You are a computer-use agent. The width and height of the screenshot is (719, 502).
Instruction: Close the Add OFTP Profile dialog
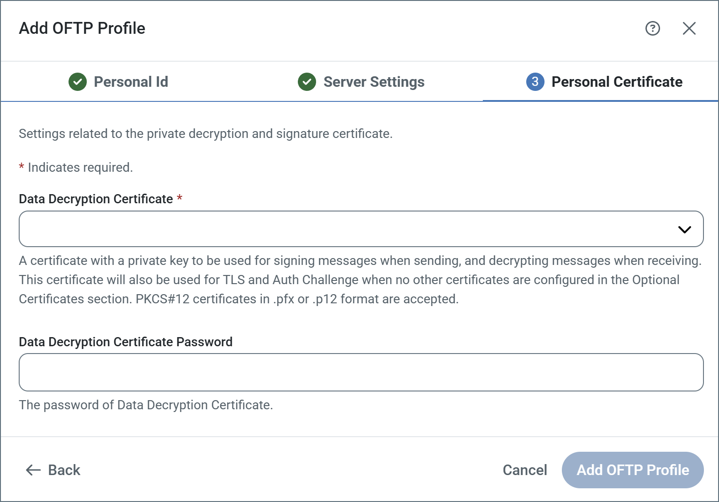(x=689, y=28)
